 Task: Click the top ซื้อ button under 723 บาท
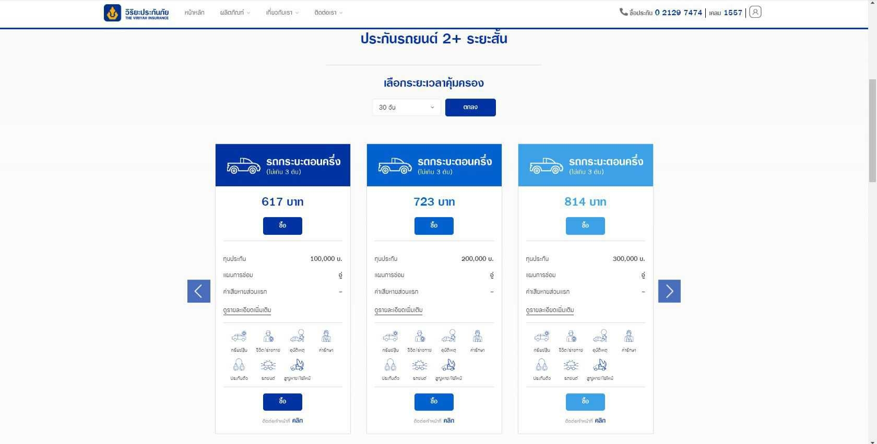(434, 226)
